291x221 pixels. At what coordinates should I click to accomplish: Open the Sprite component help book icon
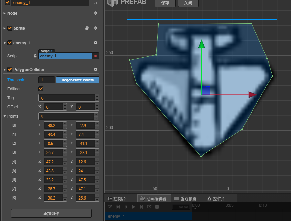pyautogui.click(x=87, y=28)
